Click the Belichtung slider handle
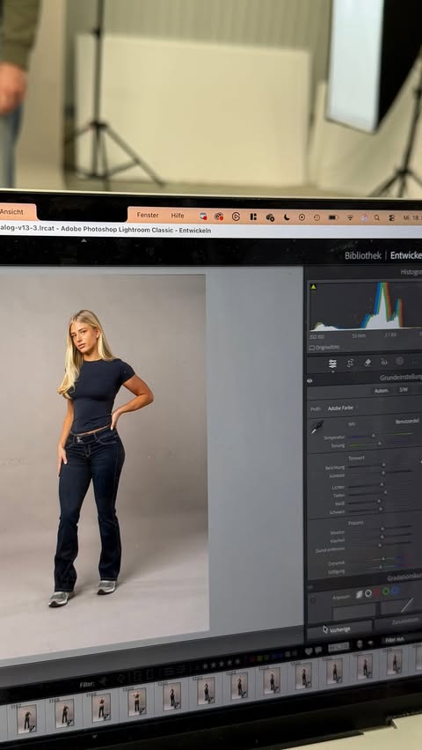The image size is (422, 750). point(382,465)
